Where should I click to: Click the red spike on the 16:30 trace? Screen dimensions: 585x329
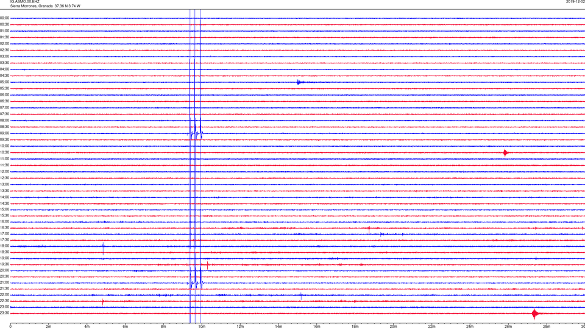click(369, 228)
